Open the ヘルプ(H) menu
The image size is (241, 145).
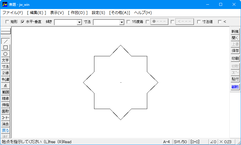tap(143, 13)
